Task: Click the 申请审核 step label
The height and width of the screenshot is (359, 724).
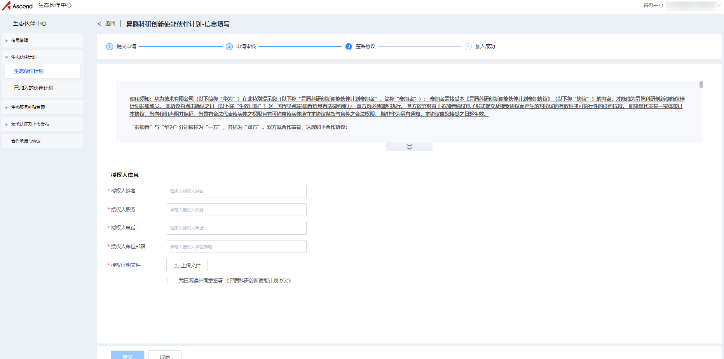Action: click(246, 47)
